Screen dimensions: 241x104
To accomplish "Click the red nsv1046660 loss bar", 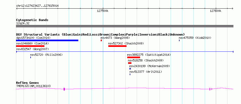I will coord(30,46).
